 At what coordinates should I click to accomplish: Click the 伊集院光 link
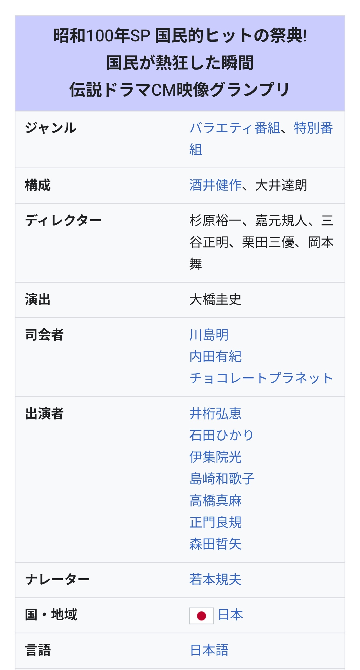215,457
